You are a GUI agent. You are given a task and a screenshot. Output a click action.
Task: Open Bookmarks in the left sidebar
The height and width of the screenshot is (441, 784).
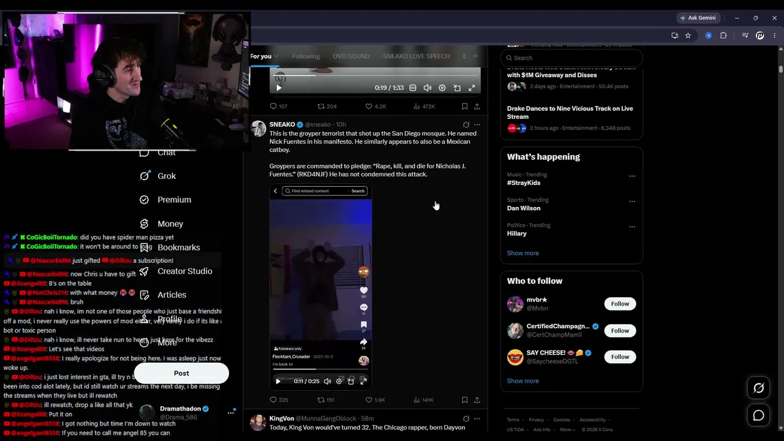170,247
